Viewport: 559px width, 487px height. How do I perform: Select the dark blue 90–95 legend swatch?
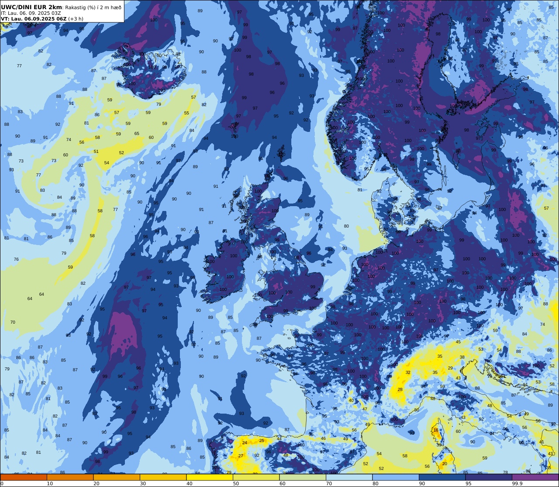(x=442, y=477)
